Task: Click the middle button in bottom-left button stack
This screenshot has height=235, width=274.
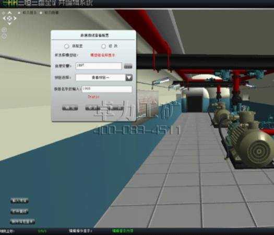Action: pos(19,211)
